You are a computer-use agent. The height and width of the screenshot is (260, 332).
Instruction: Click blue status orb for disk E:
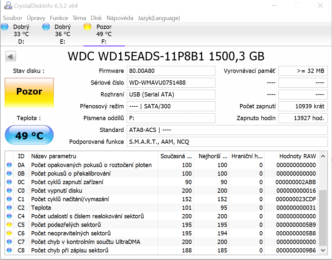pyautogui.click(x=46, y=27)
